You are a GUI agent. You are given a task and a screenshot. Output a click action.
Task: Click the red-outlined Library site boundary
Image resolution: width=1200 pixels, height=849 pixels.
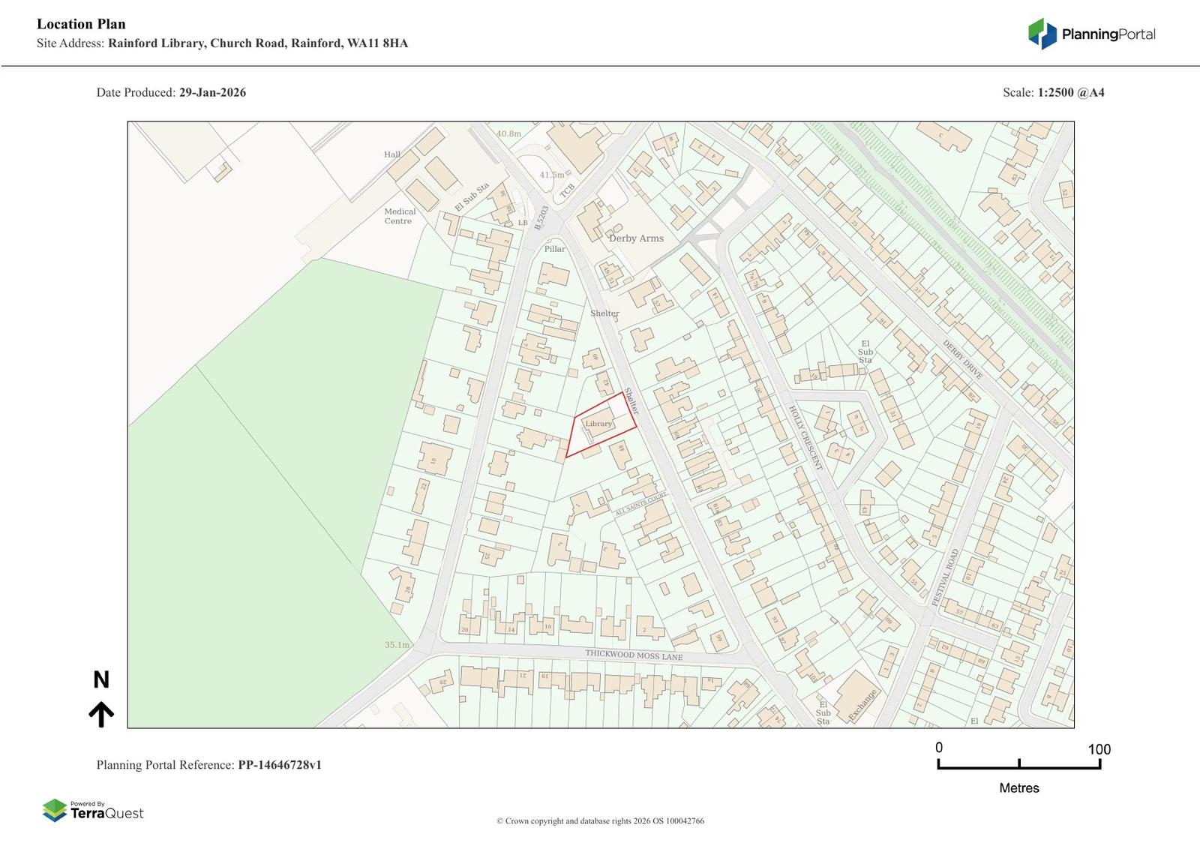[600, 424]
